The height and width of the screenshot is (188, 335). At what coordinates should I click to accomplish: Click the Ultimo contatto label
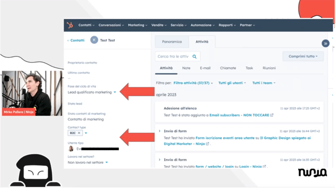(x=79, y=72)
